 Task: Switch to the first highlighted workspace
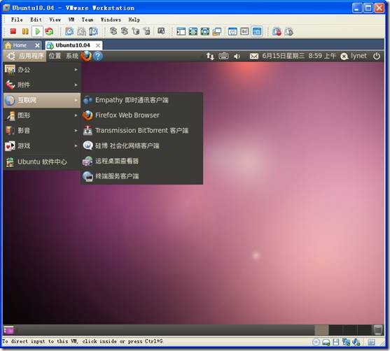(321, 330)
